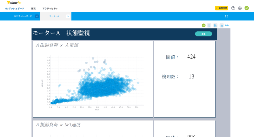Open the Myダッシュボード tab
Image resolution: width=254 pixels, height=137 pixels.
pos(14,9)
